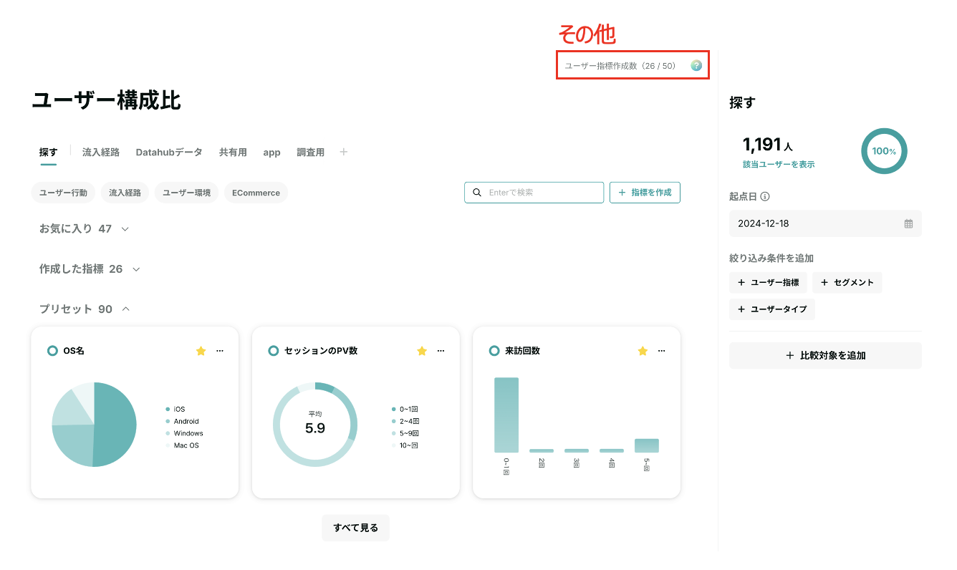
Task: Toggle favorite star on セッションのPV数 card
Action: coord(422,351)
